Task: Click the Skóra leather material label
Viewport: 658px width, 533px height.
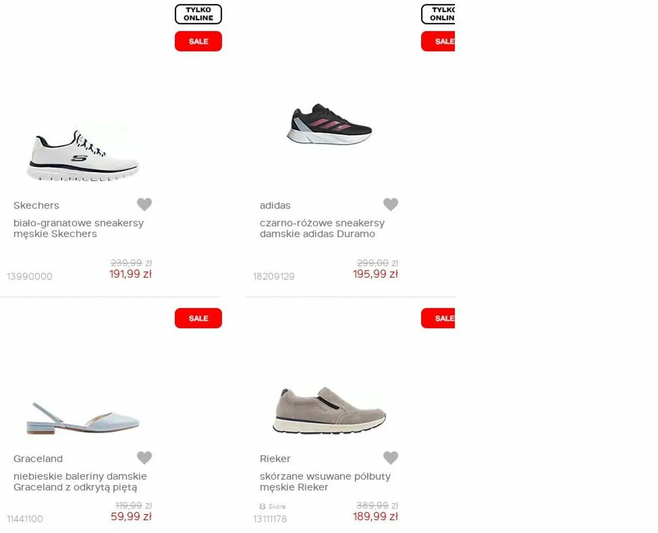Action: pyautogui.click(x=273, y=506)
